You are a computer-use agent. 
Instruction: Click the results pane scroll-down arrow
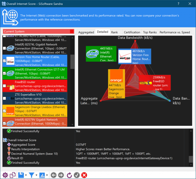[191, 165]
